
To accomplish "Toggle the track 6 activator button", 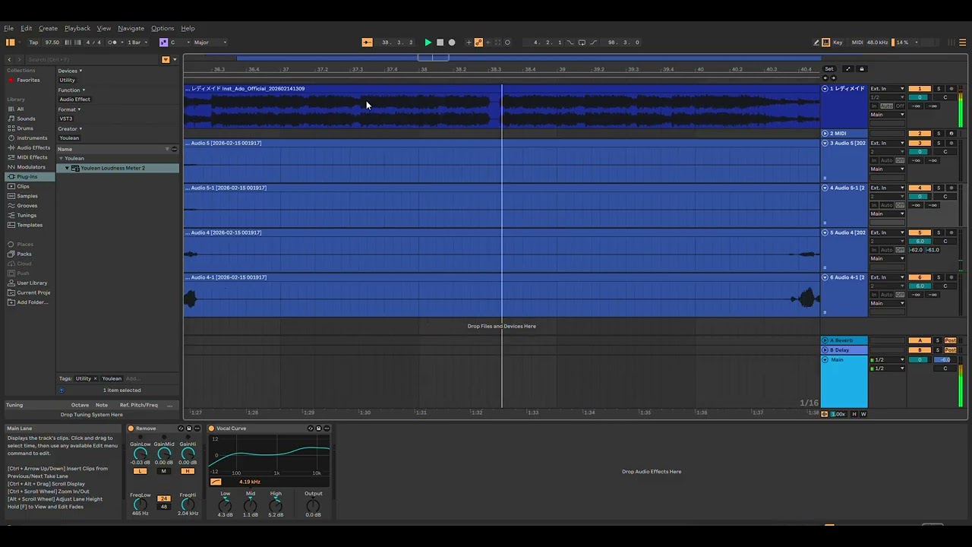I will point(920,277).
